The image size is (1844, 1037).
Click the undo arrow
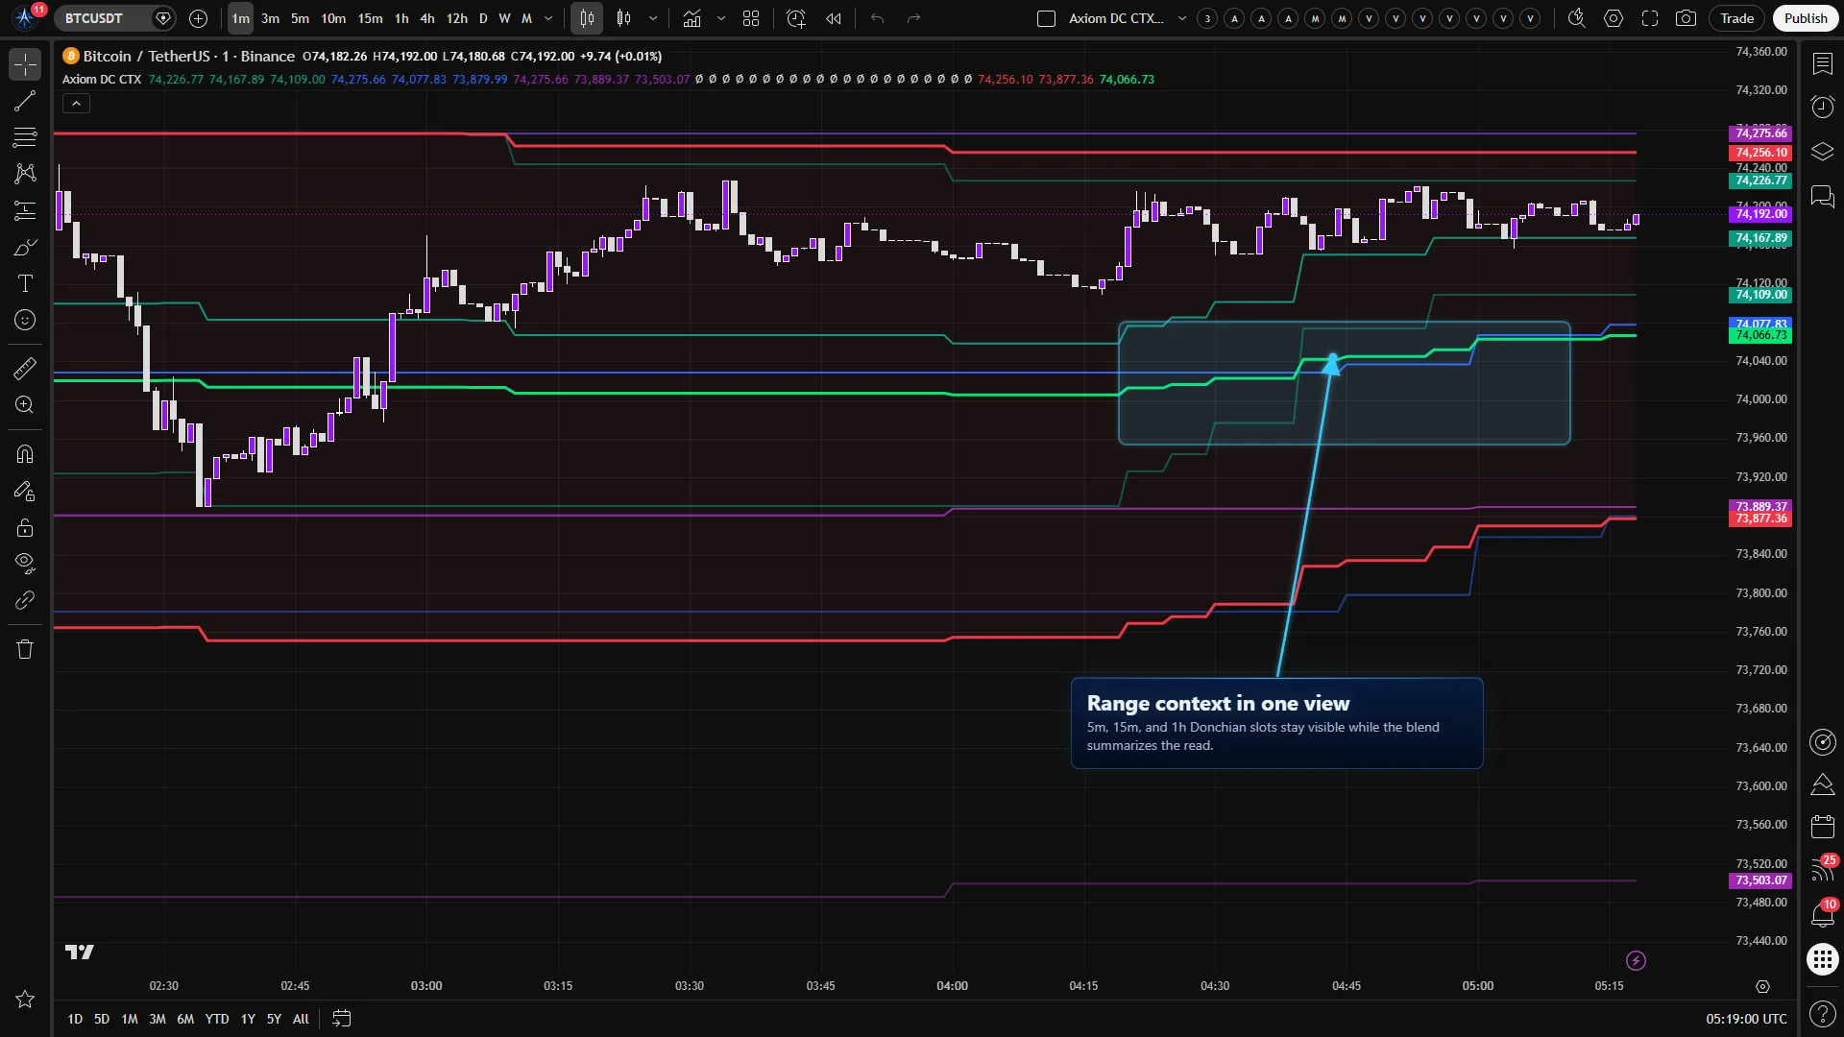click(x=877, y=18)
